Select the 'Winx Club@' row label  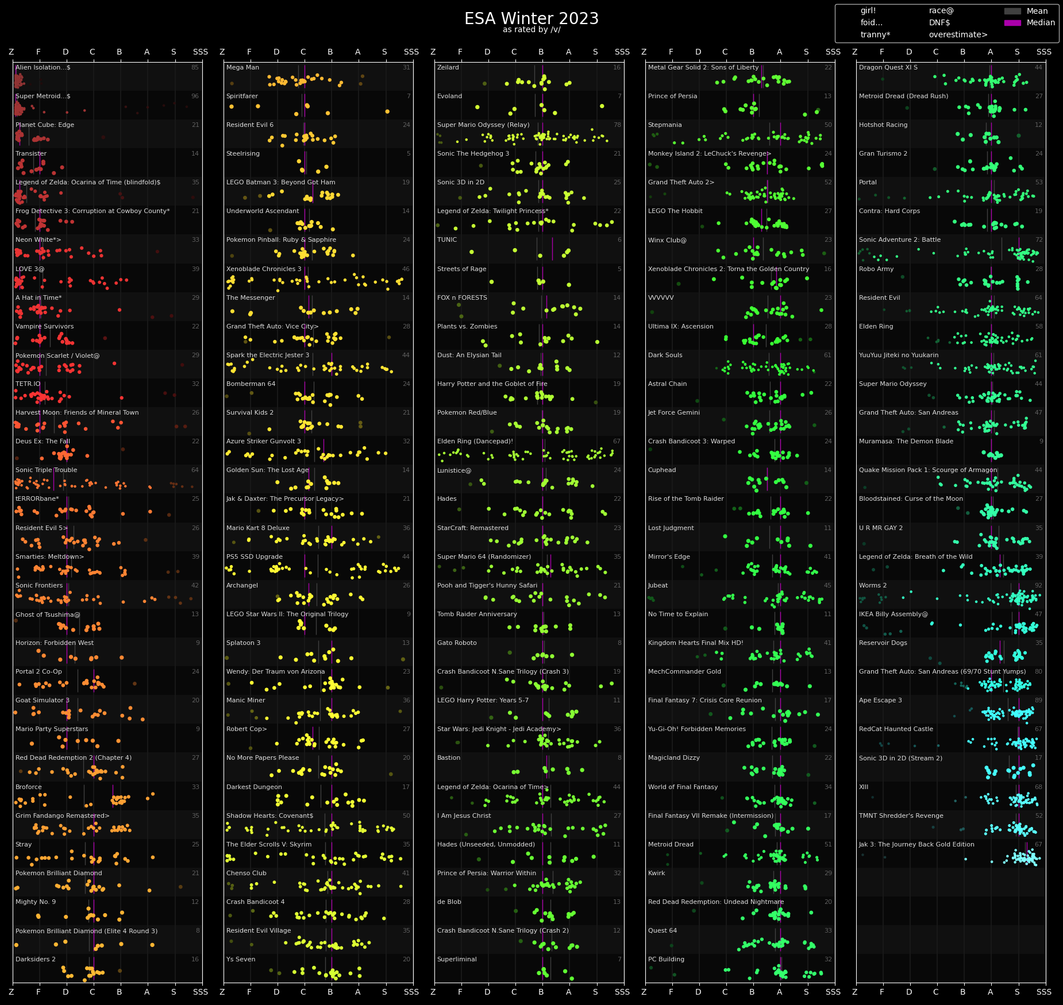tap(667, 240)
